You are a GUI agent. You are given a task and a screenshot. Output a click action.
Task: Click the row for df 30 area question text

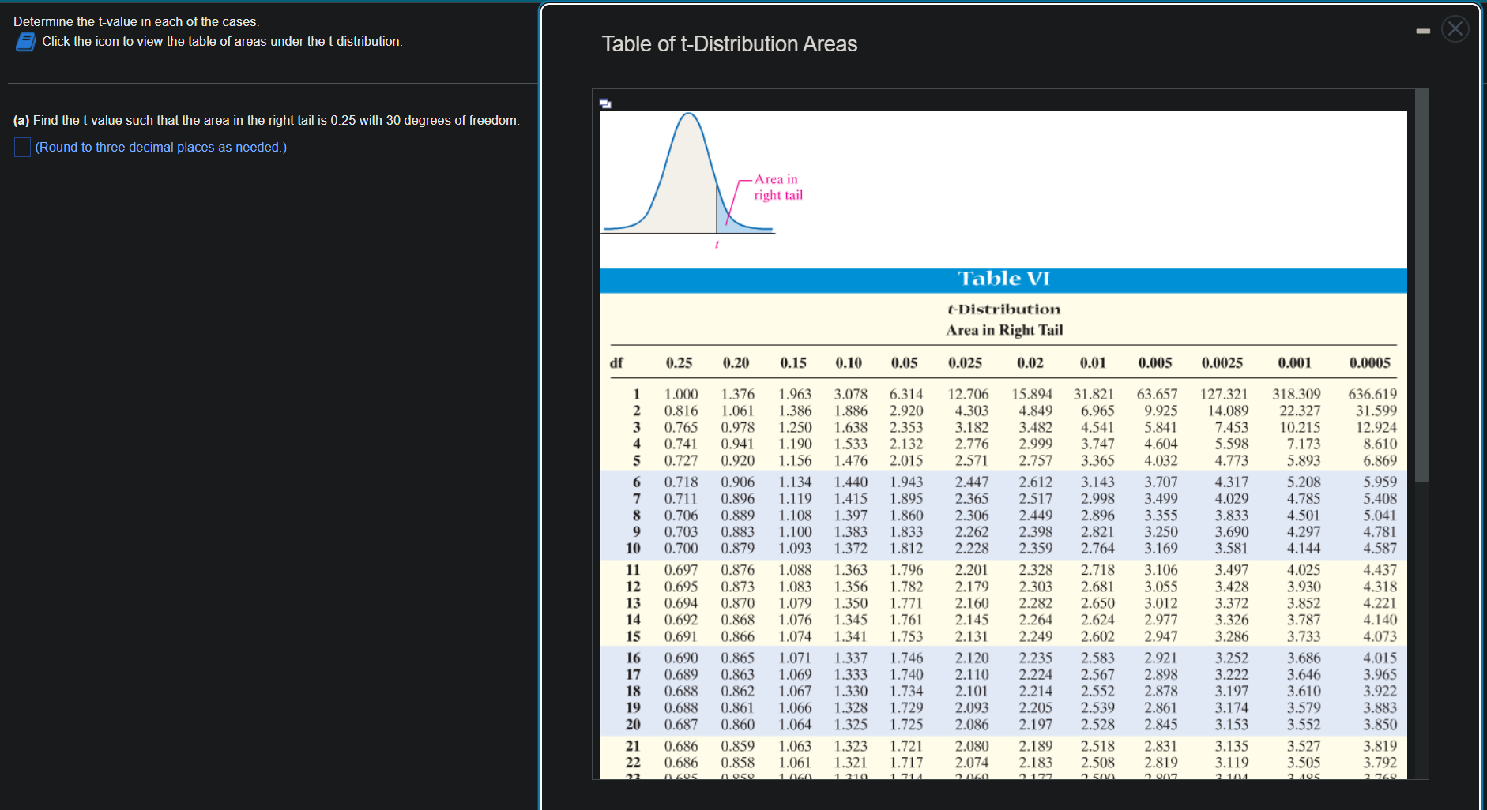click(x=265, y=120)
